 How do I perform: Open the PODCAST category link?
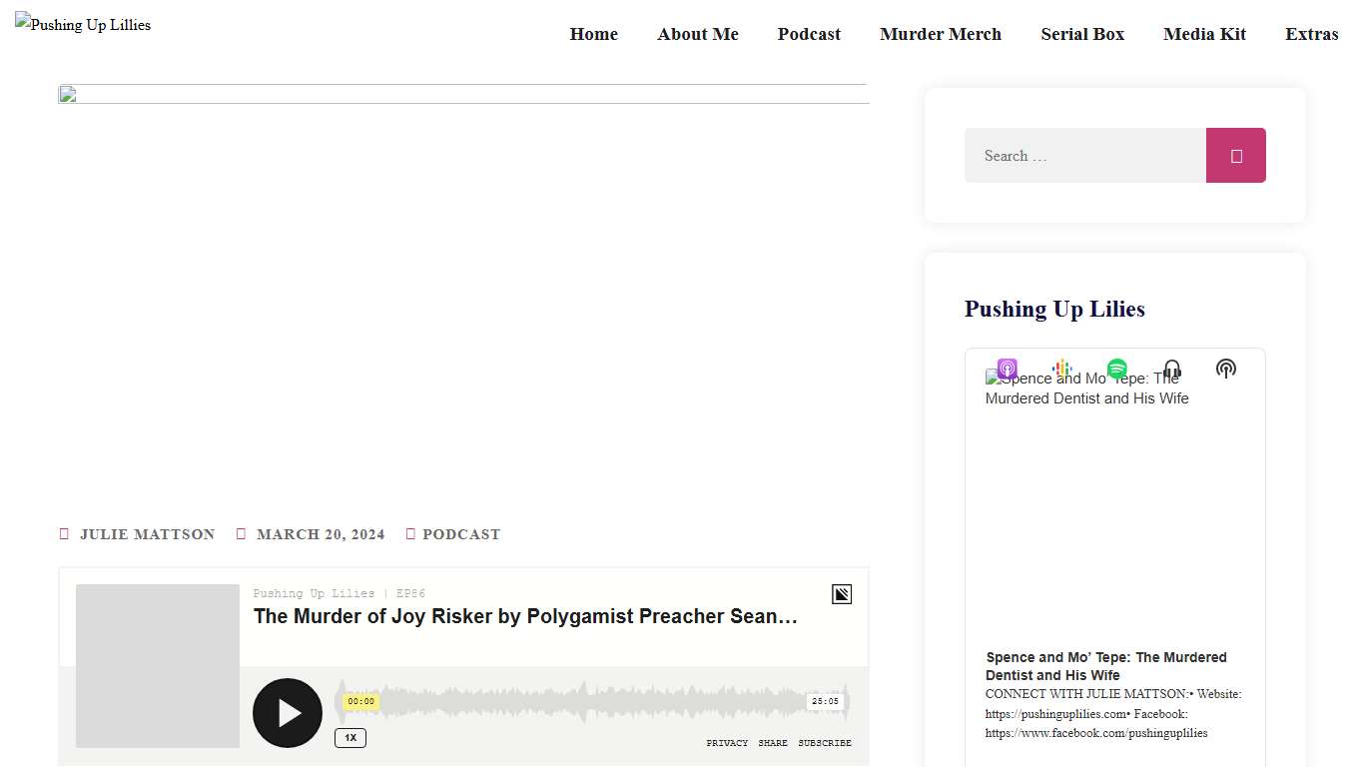coord(460,533)
